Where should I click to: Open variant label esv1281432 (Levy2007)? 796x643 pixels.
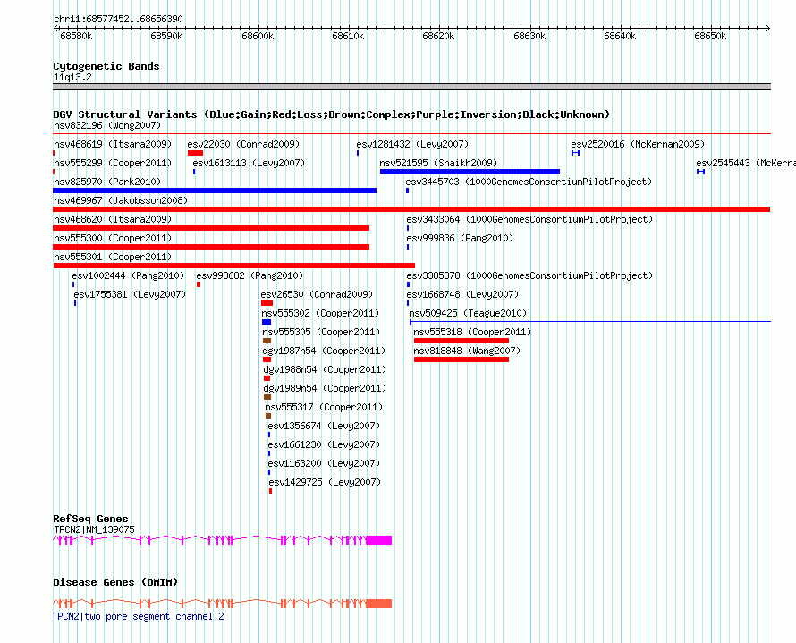[412, 144]
